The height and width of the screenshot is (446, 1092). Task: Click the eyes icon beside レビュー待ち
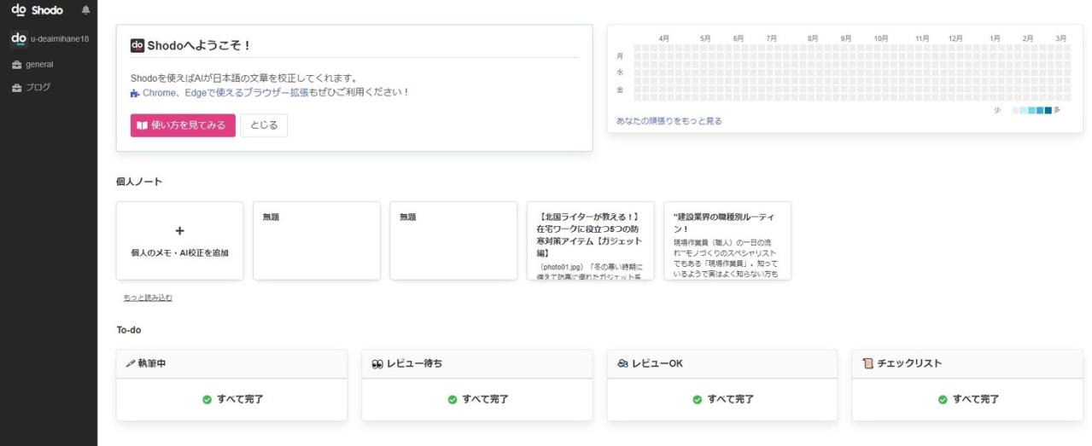tap(377, 363)
